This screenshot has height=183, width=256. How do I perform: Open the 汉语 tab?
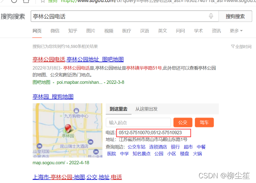pyautogui.click(x=145, y=31)
